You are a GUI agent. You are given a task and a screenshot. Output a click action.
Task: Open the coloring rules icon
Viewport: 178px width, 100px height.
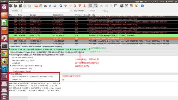[131, 6]
